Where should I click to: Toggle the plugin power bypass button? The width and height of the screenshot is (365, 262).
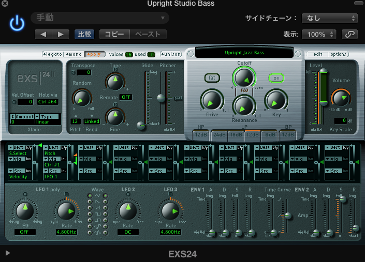(17, 23)
